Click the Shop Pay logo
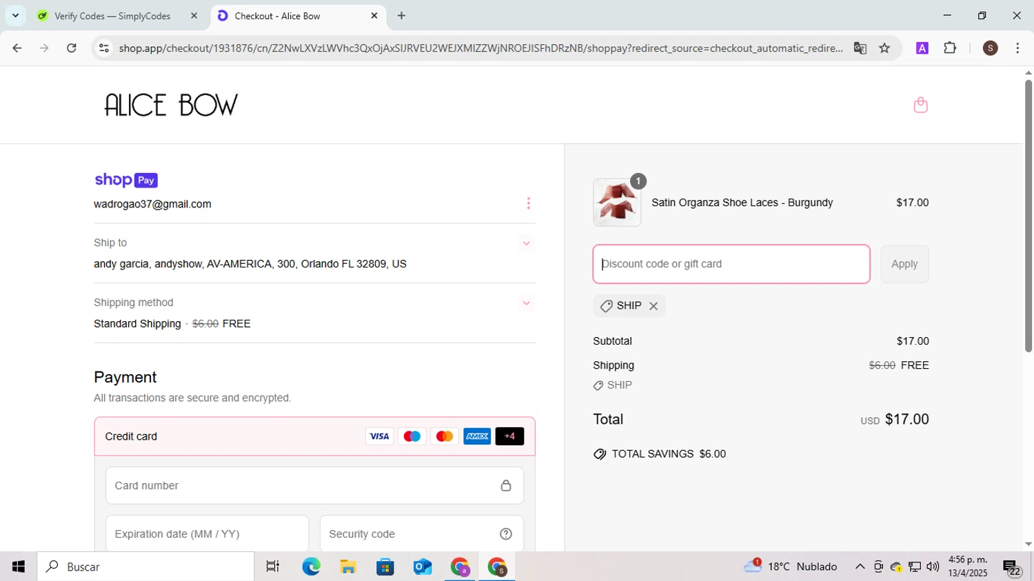Screen dimensions: 1034x581 coord(126,180)
